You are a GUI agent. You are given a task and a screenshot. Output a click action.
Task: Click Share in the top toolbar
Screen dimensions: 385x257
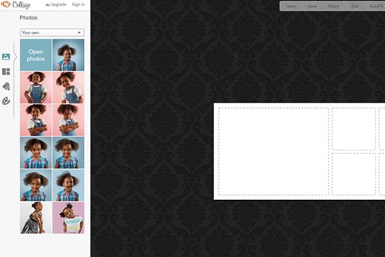coord(333,6)
